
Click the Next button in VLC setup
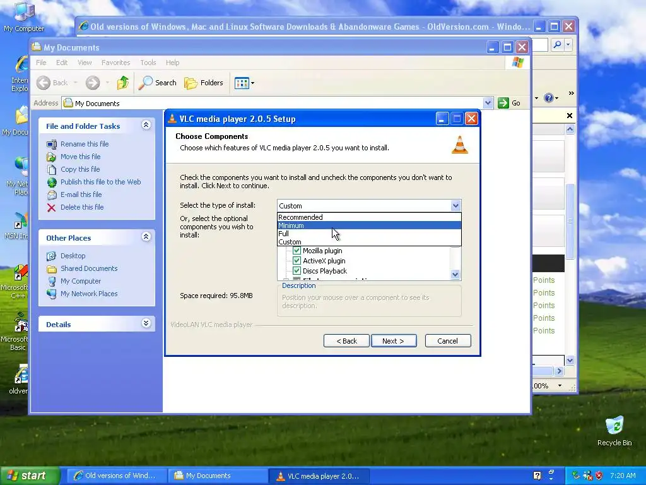pyautogui.click(x=394, y=340)
